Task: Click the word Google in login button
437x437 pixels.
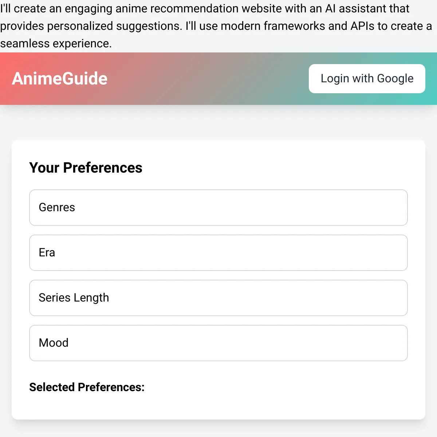Action: pyautogui.click(x=395, y=79)
